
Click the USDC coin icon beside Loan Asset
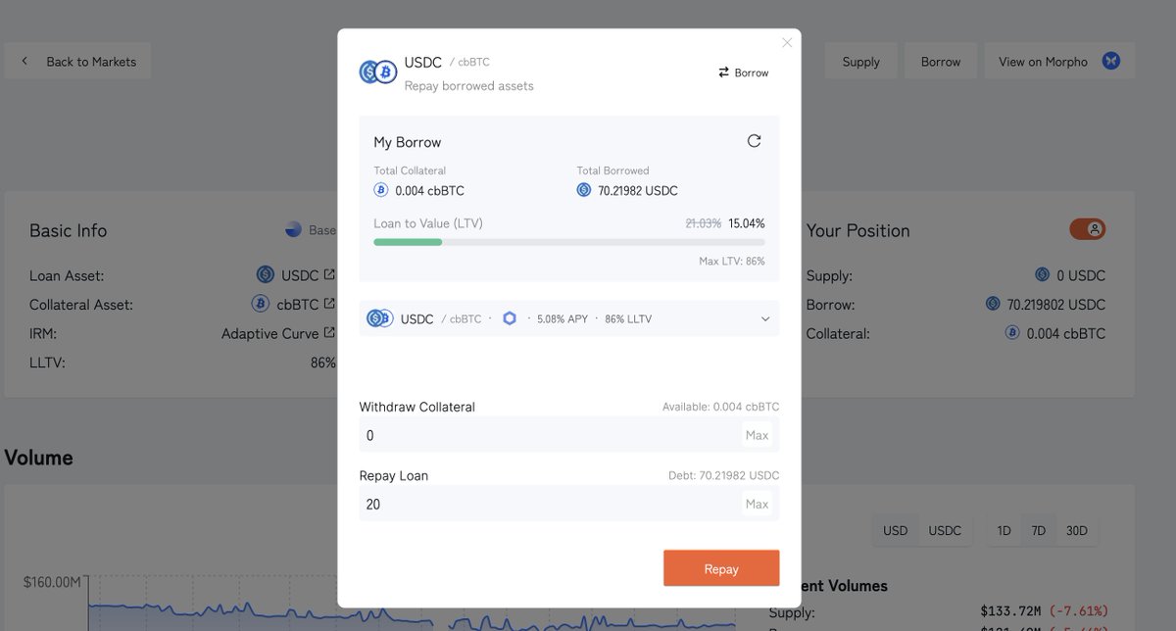(x=266, y=275)
